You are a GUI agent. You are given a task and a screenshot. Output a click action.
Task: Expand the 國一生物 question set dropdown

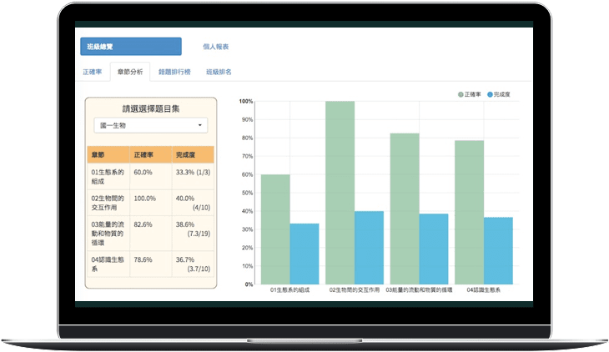[150, 126]
